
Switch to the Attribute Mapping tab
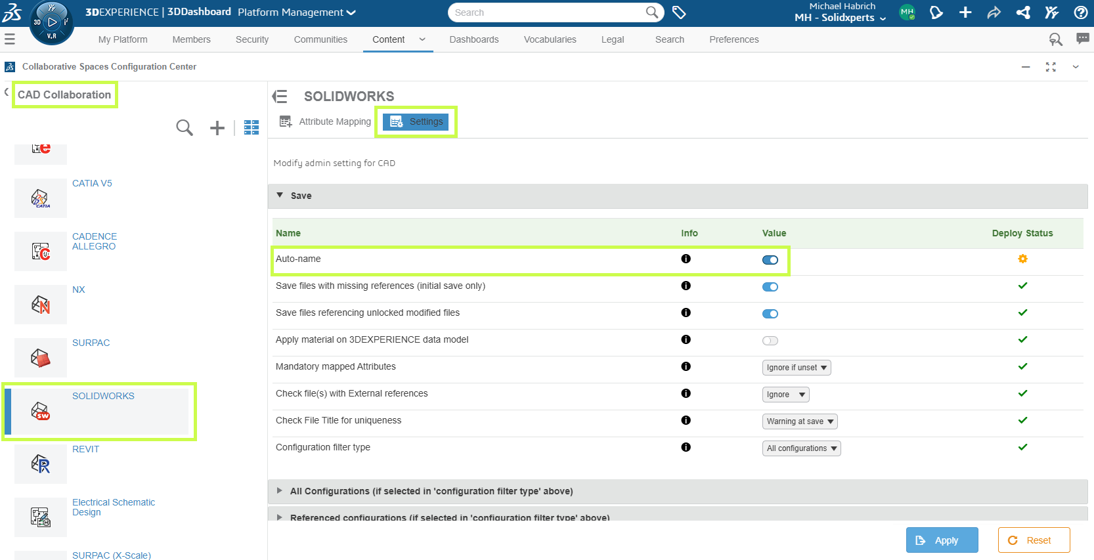(x=326, y=121)
